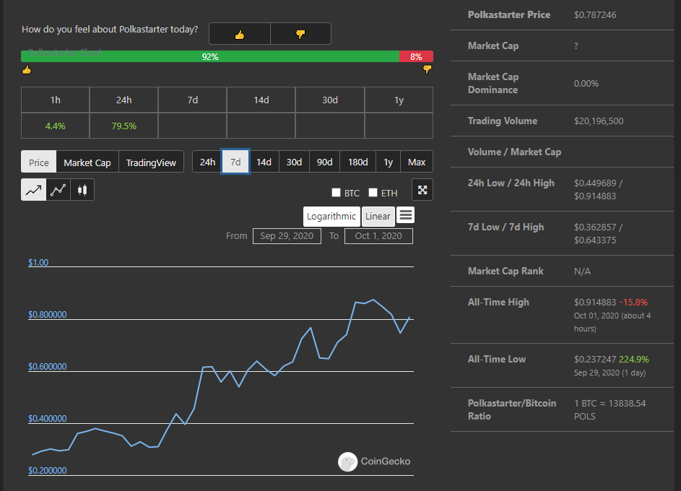Click Market Cap Rank N/A value

(582, 271)
